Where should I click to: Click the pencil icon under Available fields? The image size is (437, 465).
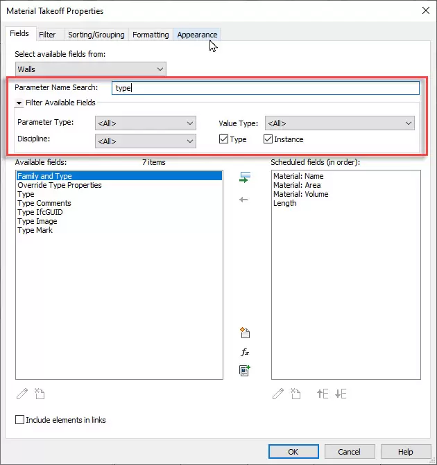[22, 394]
